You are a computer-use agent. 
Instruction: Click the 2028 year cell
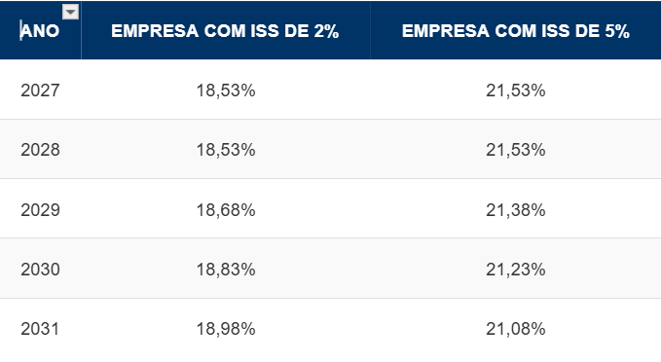pyautogui.click(x=41, y=150)
